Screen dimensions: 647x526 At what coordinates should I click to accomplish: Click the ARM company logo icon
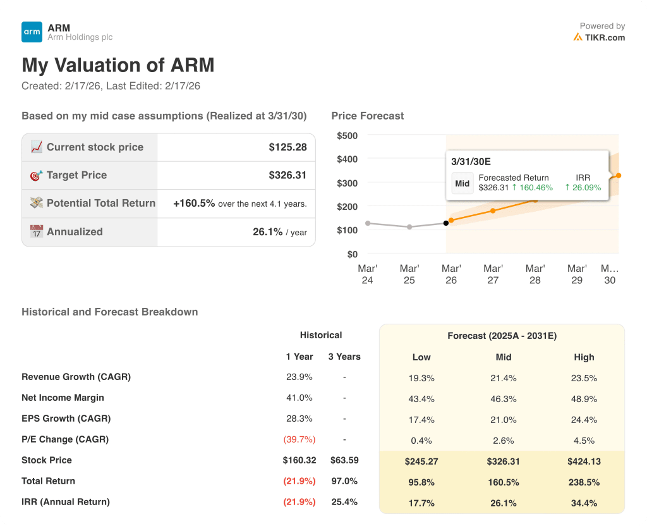[30, 32]
